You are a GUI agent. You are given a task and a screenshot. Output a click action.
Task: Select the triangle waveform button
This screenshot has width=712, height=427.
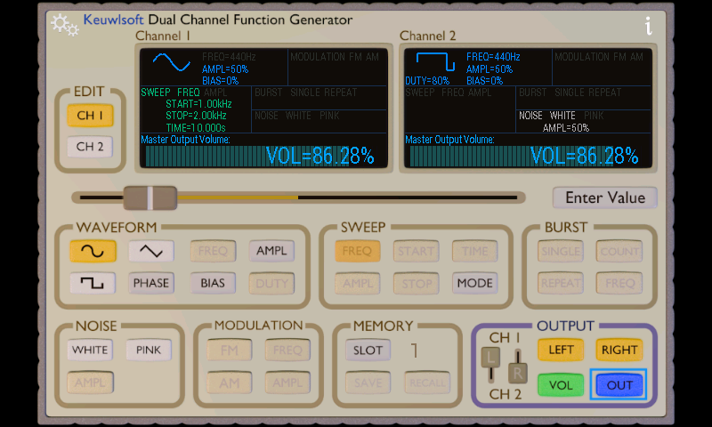(150, 251)
